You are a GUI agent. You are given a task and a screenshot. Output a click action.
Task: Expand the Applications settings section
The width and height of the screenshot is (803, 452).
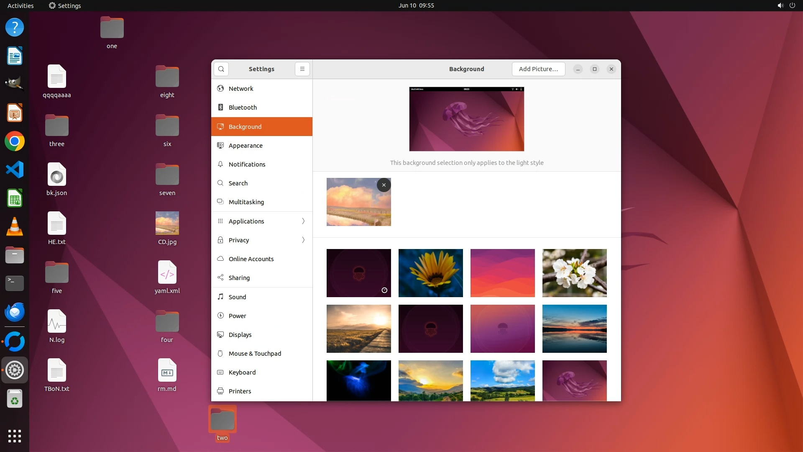coord(262,221)
